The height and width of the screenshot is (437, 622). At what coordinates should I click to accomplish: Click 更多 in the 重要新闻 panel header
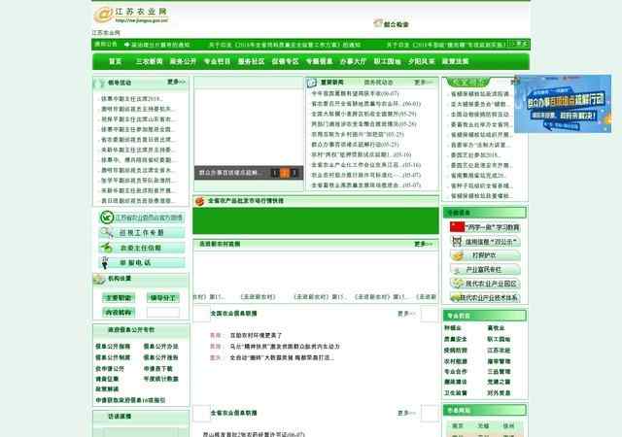coord(423,83)
